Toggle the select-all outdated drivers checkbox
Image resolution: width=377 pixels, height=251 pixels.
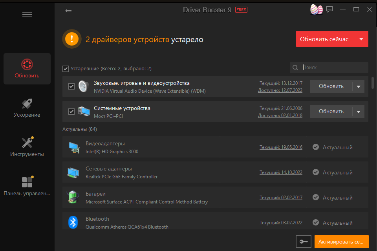66,69
